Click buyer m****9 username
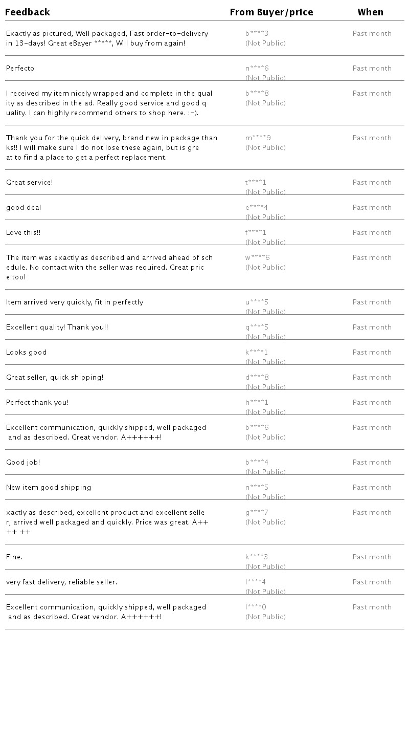409x743 pixels. (258, 138)
